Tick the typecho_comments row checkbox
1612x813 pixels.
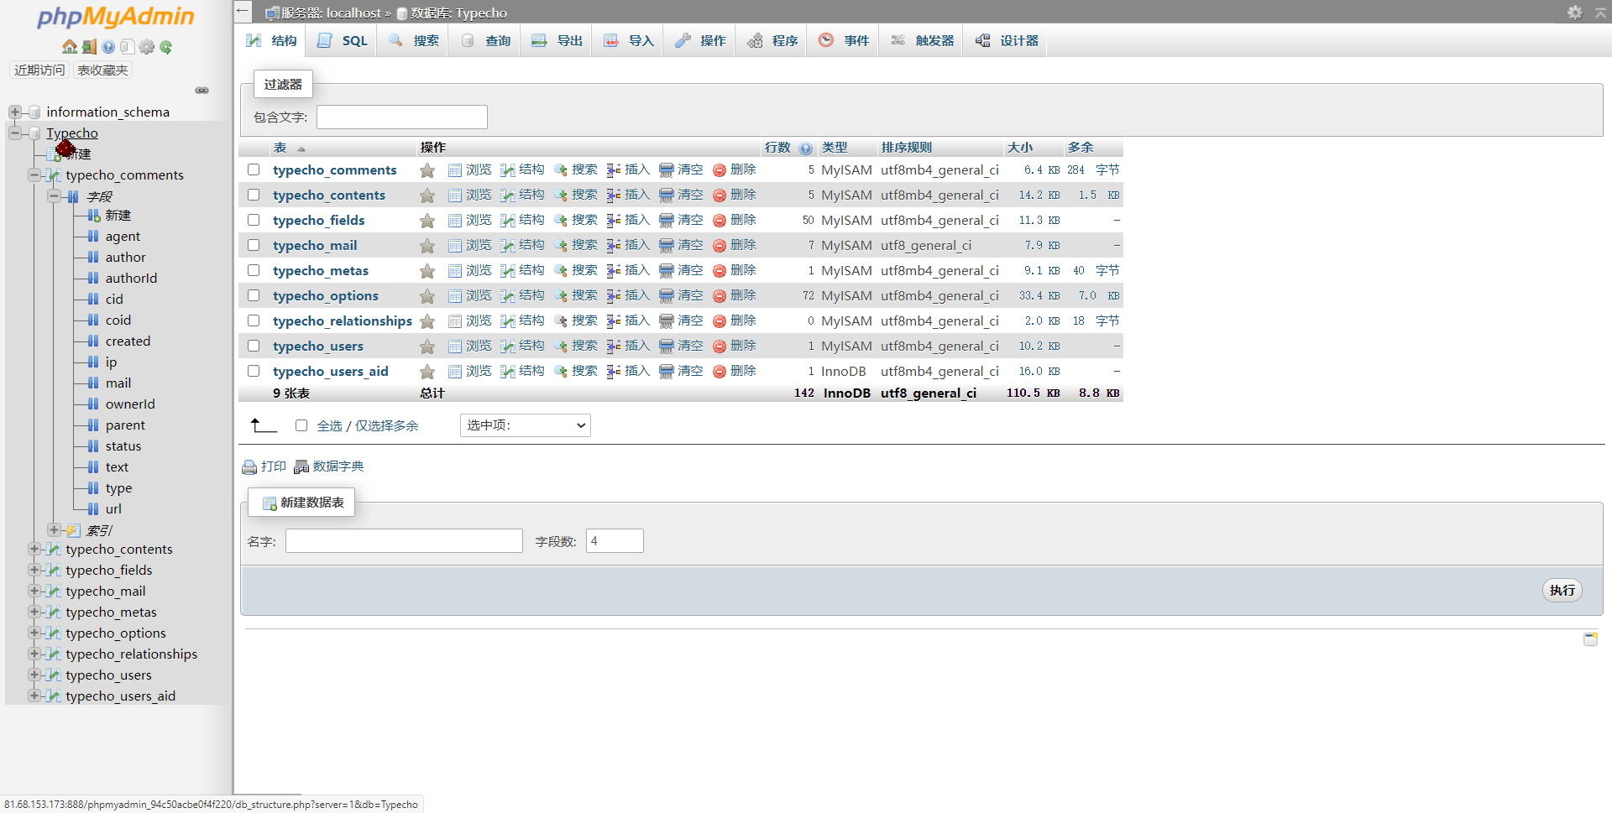coord(254,169)
